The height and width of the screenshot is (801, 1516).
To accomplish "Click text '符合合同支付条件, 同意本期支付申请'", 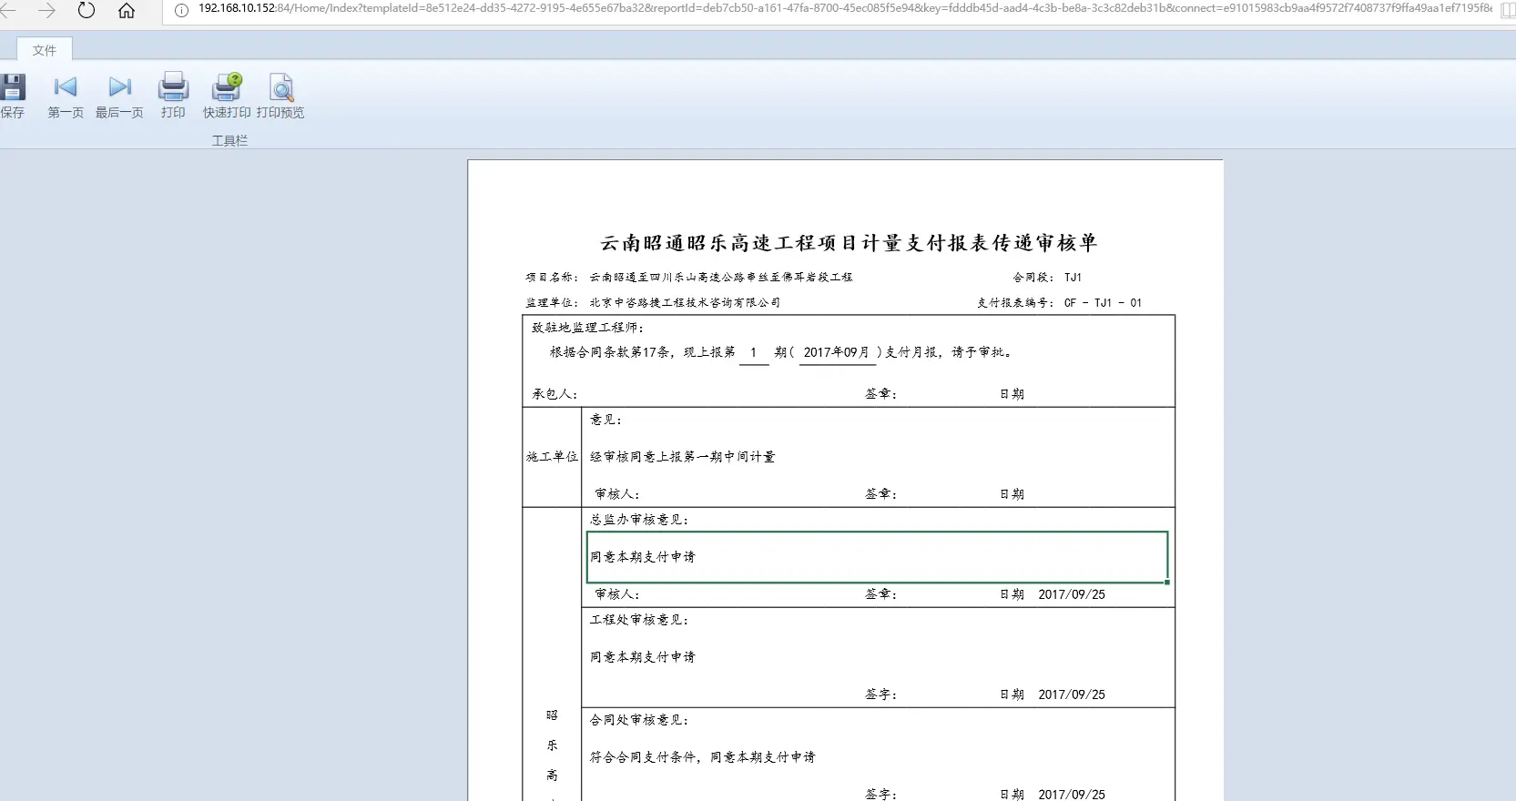I will pos(702,757).
